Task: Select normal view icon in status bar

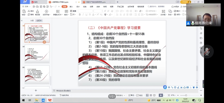Action: [x=147, y=95]
